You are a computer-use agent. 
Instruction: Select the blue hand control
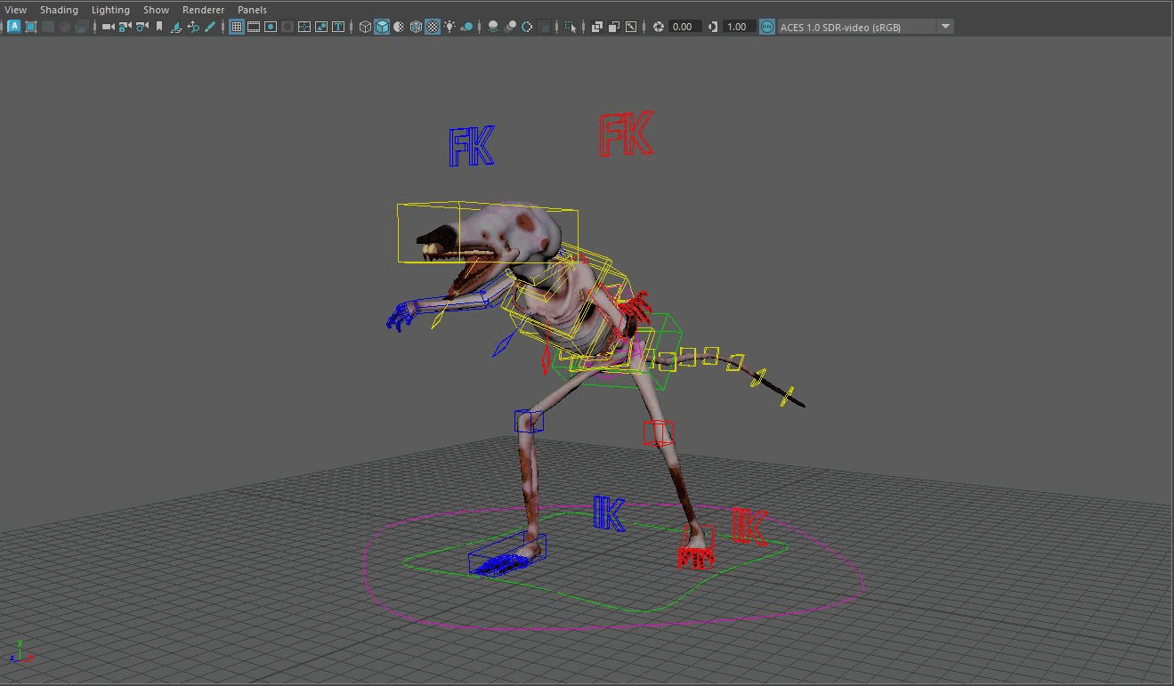tap(401, 316)
